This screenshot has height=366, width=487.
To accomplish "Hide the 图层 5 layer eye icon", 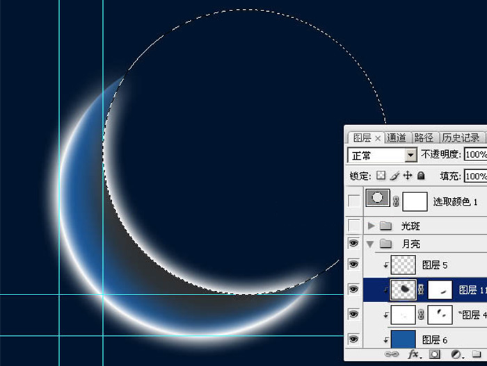I will [x=353, y=264].
